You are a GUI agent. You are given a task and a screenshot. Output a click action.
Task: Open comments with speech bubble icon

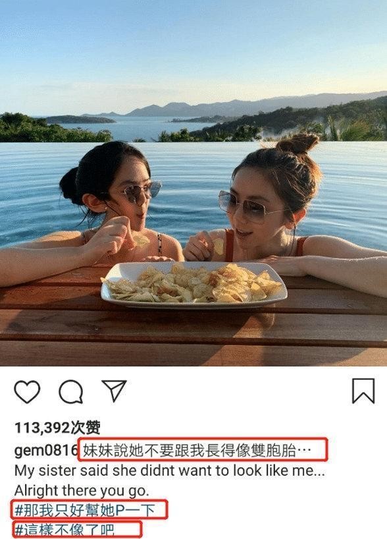(70, 391)
